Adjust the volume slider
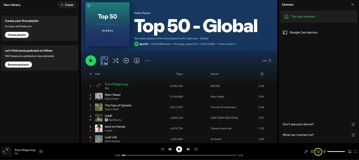Screen dimensions: 359x160 [336, 152]
